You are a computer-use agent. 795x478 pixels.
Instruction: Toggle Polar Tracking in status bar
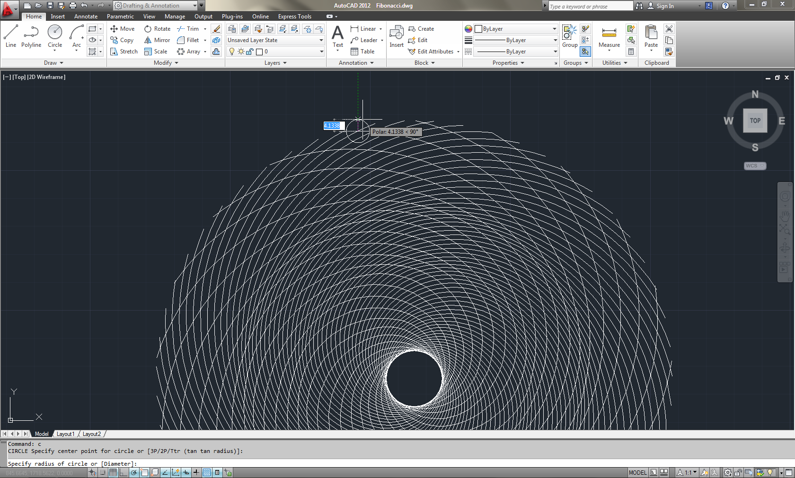(x=134, y=472)
